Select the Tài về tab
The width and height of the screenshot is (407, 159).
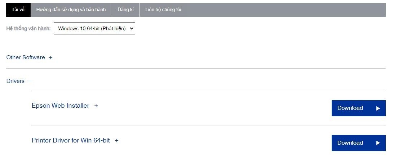18,10
